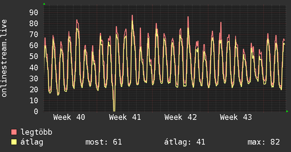Click the 50 y-axis tick label
Viewport: 291px width, 152px height.
[34, 56]
